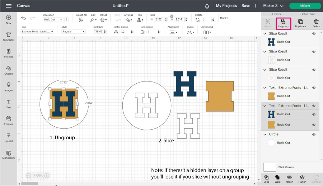This screenshot has height=186, width=323.
Task: Undo the last action
Action: (23, 19)
